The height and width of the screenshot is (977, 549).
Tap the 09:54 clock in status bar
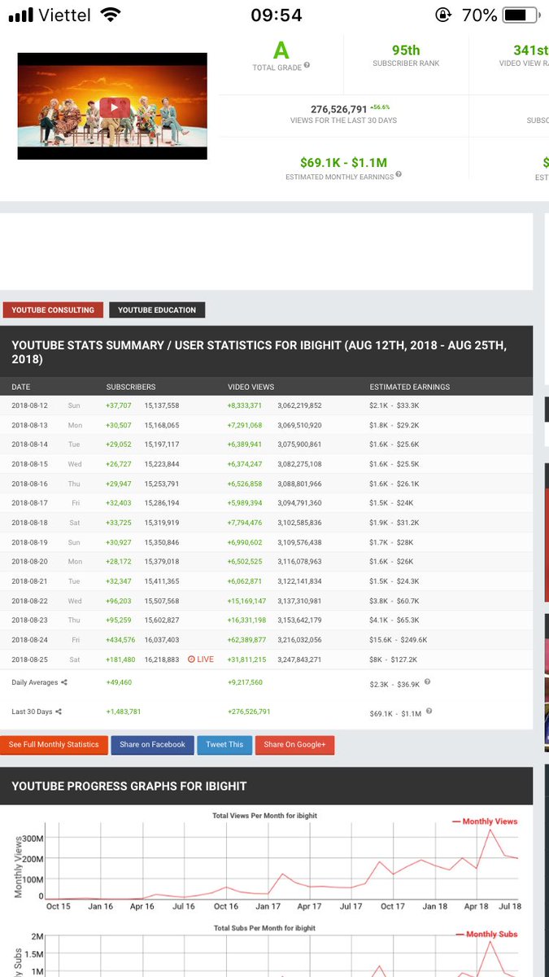coord(277,15)
